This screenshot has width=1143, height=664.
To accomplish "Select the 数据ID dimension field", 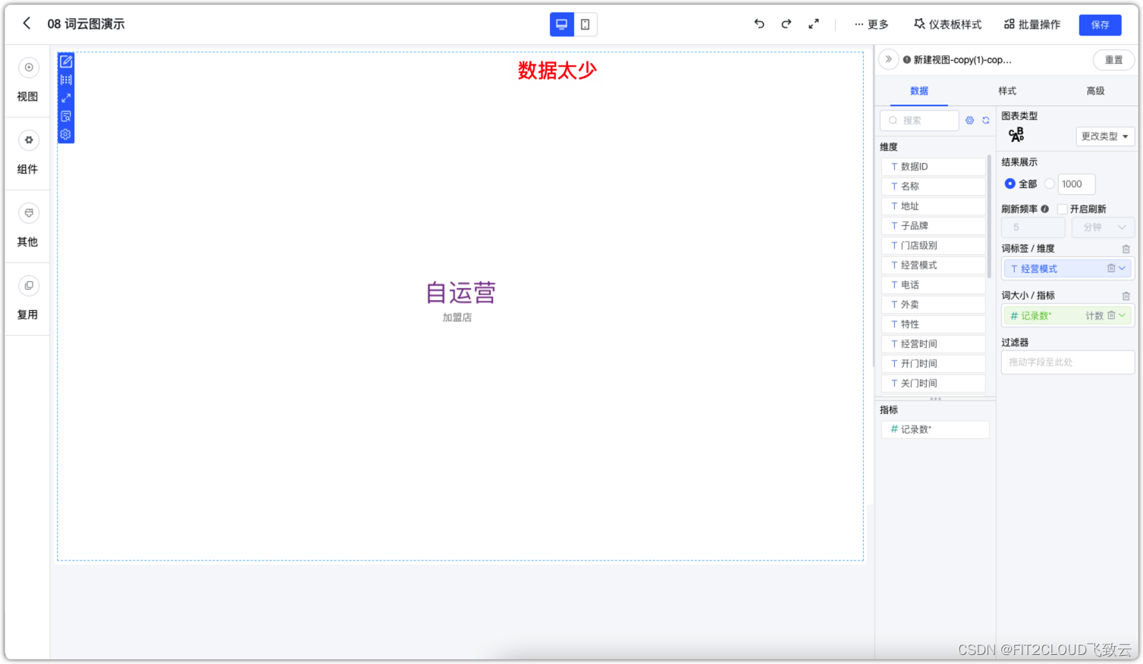I will pyautogui.click(x=934, y=167).
